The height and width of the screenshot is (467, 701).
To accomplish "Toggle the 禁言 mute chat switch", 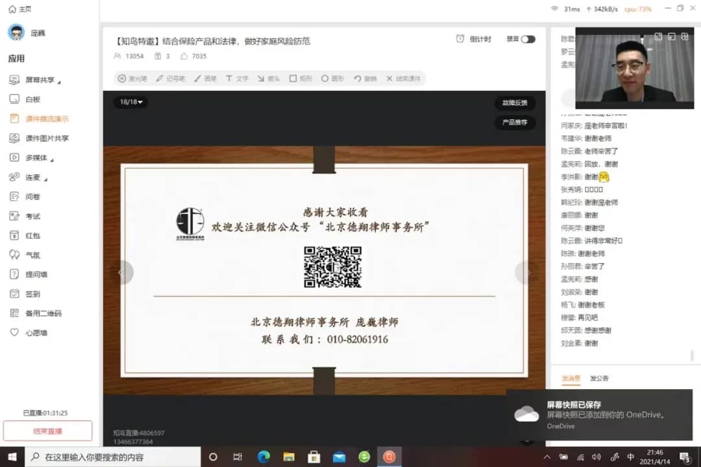I will click(528, 40).
